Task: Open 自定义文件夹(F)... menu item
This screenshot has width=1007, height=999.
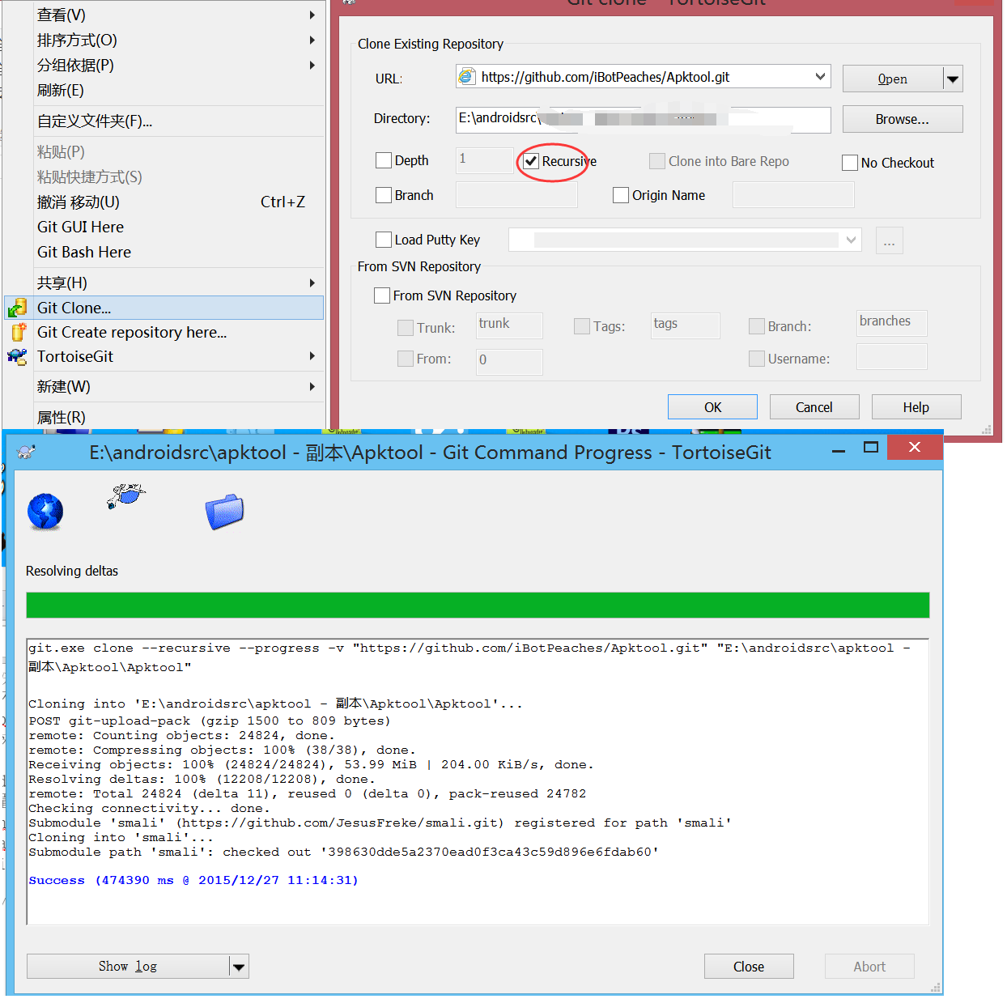Action: [x=164, y=121]
